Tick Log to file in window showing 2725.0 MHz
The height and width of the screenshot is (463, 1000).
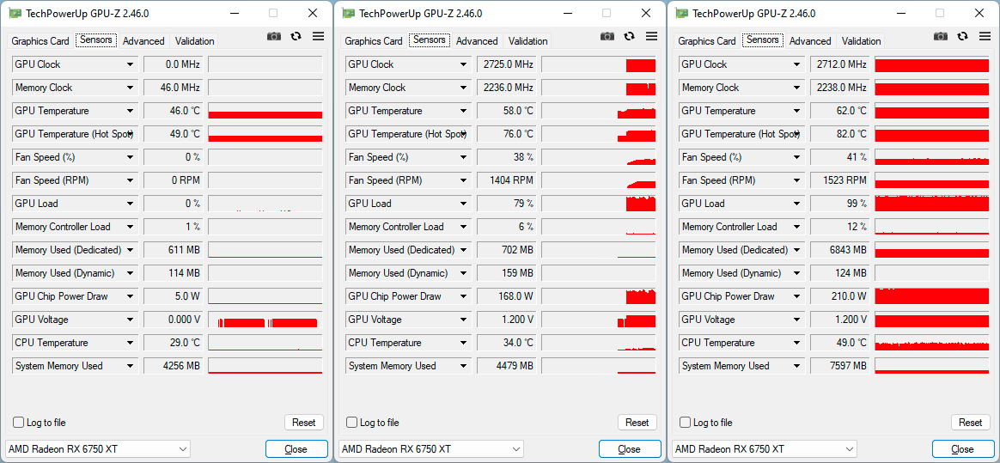pos(352,423)
